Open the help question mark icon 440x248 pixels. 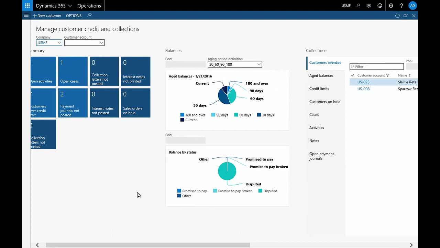pos(401,6)
